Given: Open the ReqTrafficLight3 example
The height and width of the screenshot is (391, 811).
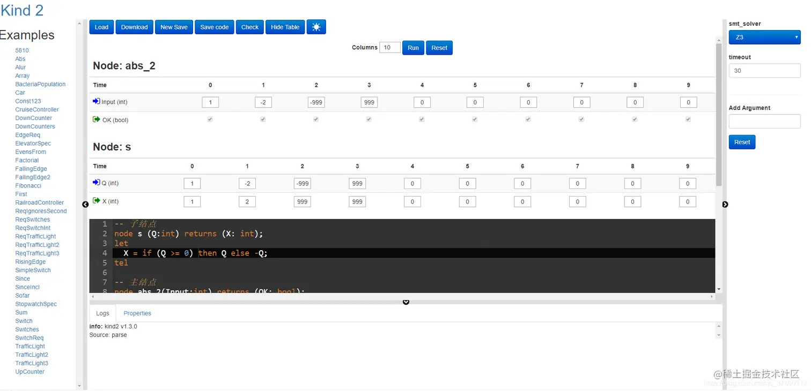Looking at the screenshot, I should tap(37, 253).
